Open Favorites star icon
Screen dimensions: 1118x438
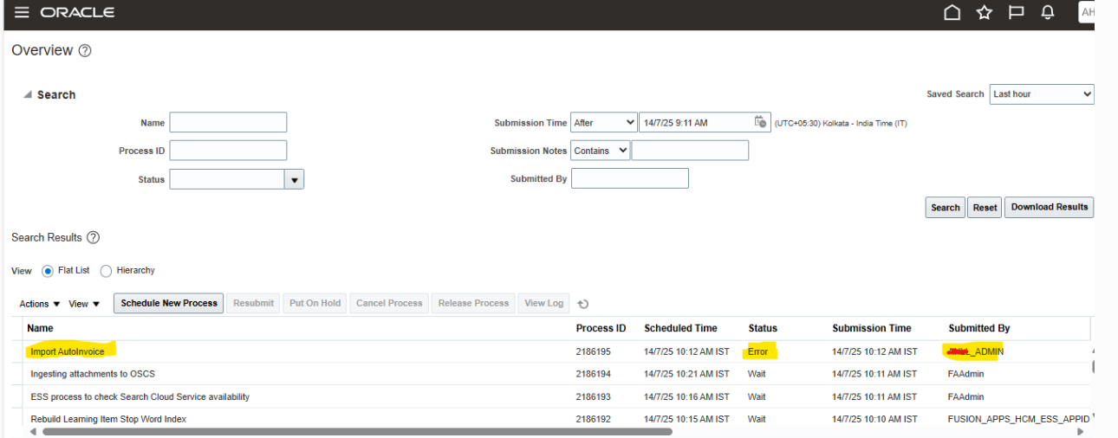985,12
